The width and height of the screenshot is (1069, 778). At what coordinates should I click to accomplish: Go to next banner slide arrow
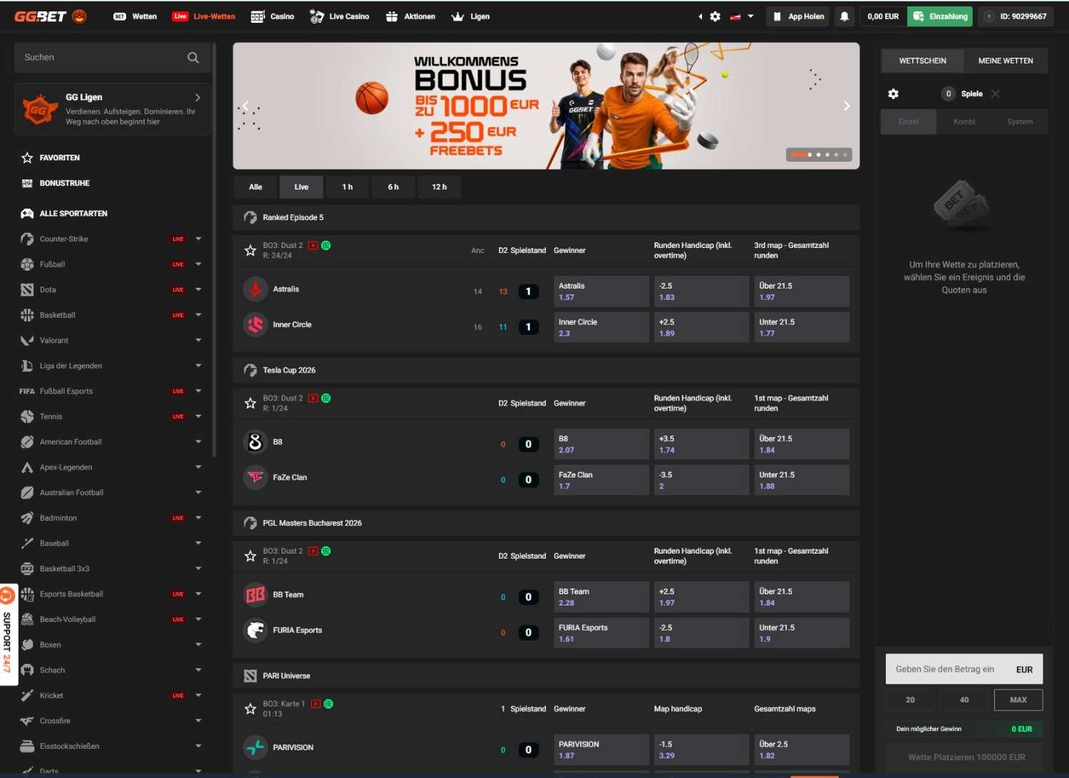pos(847,105)
